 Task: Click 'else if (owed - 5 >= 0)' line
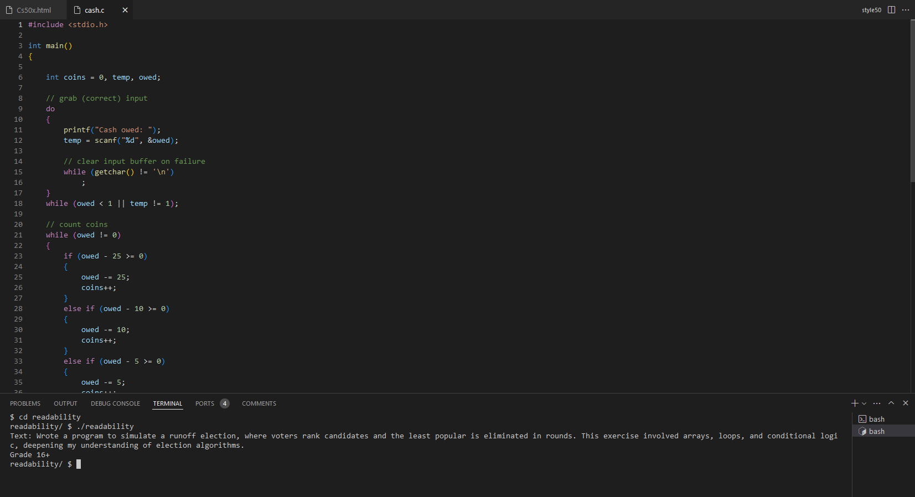[114, 361]
